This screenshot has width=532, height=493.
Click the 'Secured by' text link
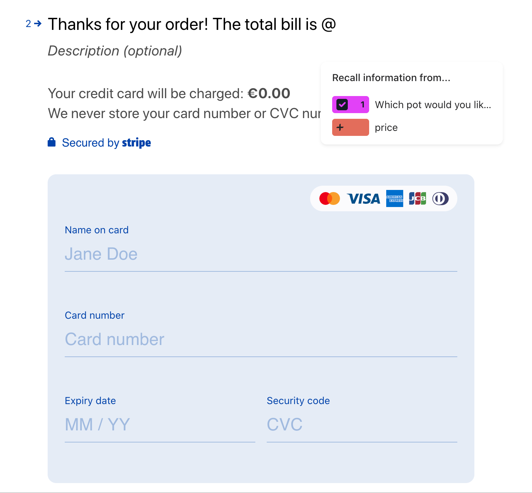[x=91, y=143]
